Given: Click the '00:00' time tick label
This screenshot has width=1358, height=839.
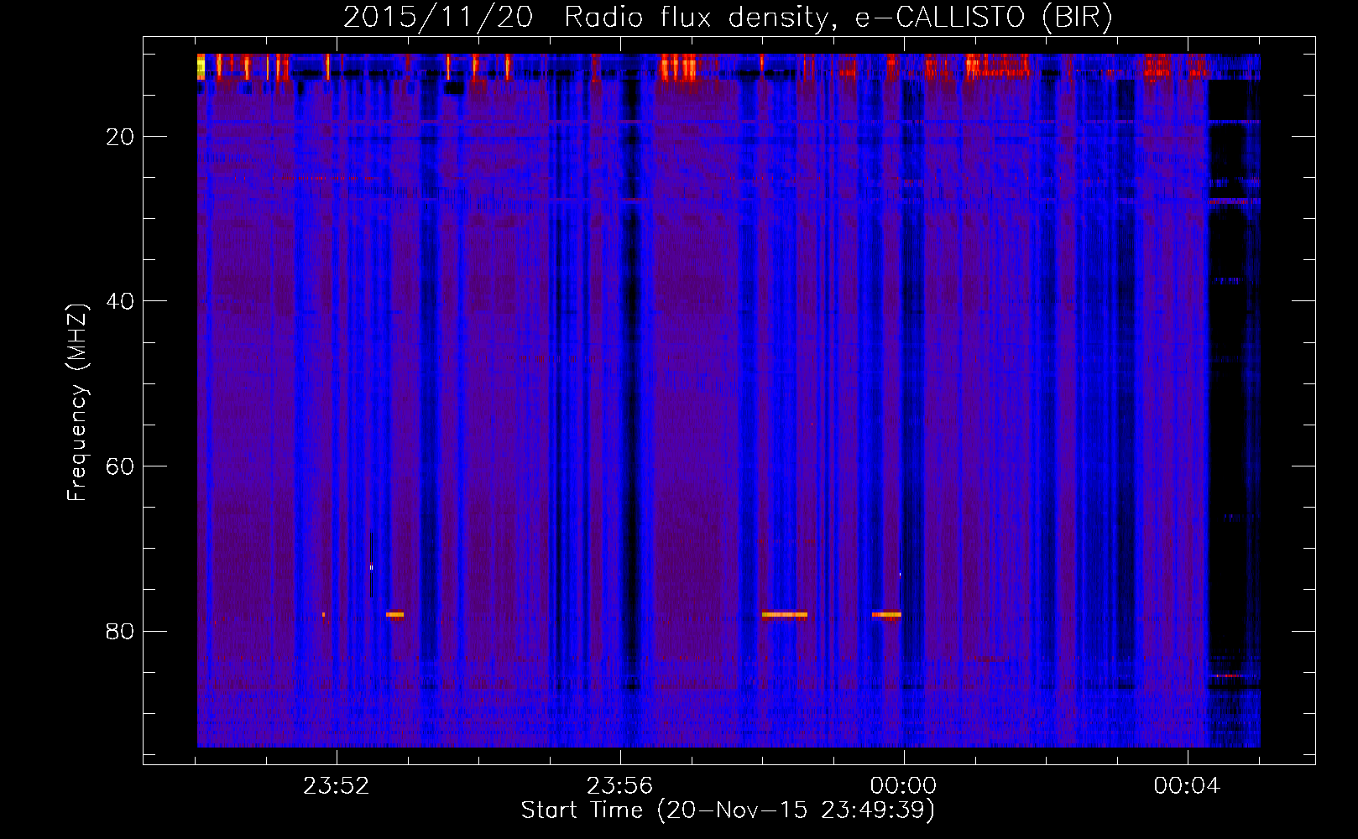Looking at the screenshot, I should 903,786.
